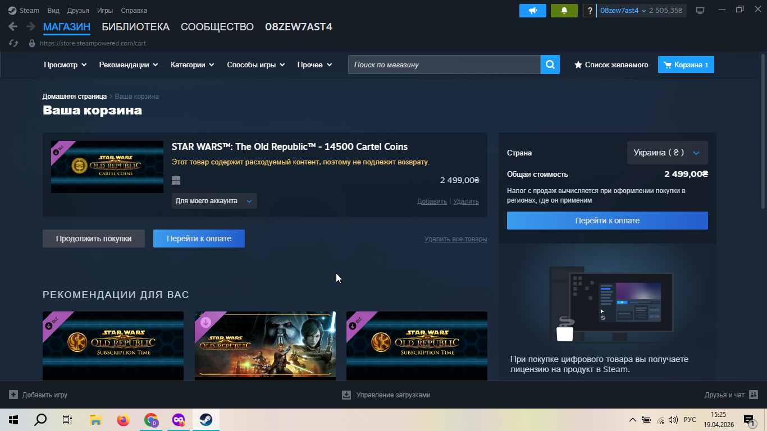767x431 pixels.
Task: Switch to Big Picture mode icon
Action: [x=700, y=10]
